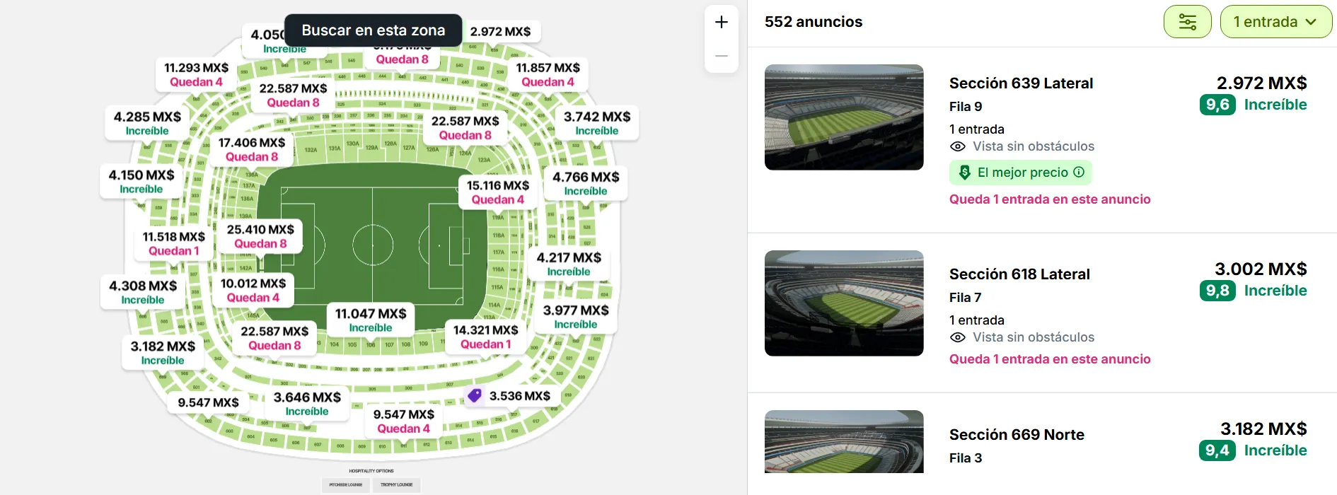Select the 2.972 MX$ marker on the map
This screenshot has height=495, width=1337.
[501, 31]
